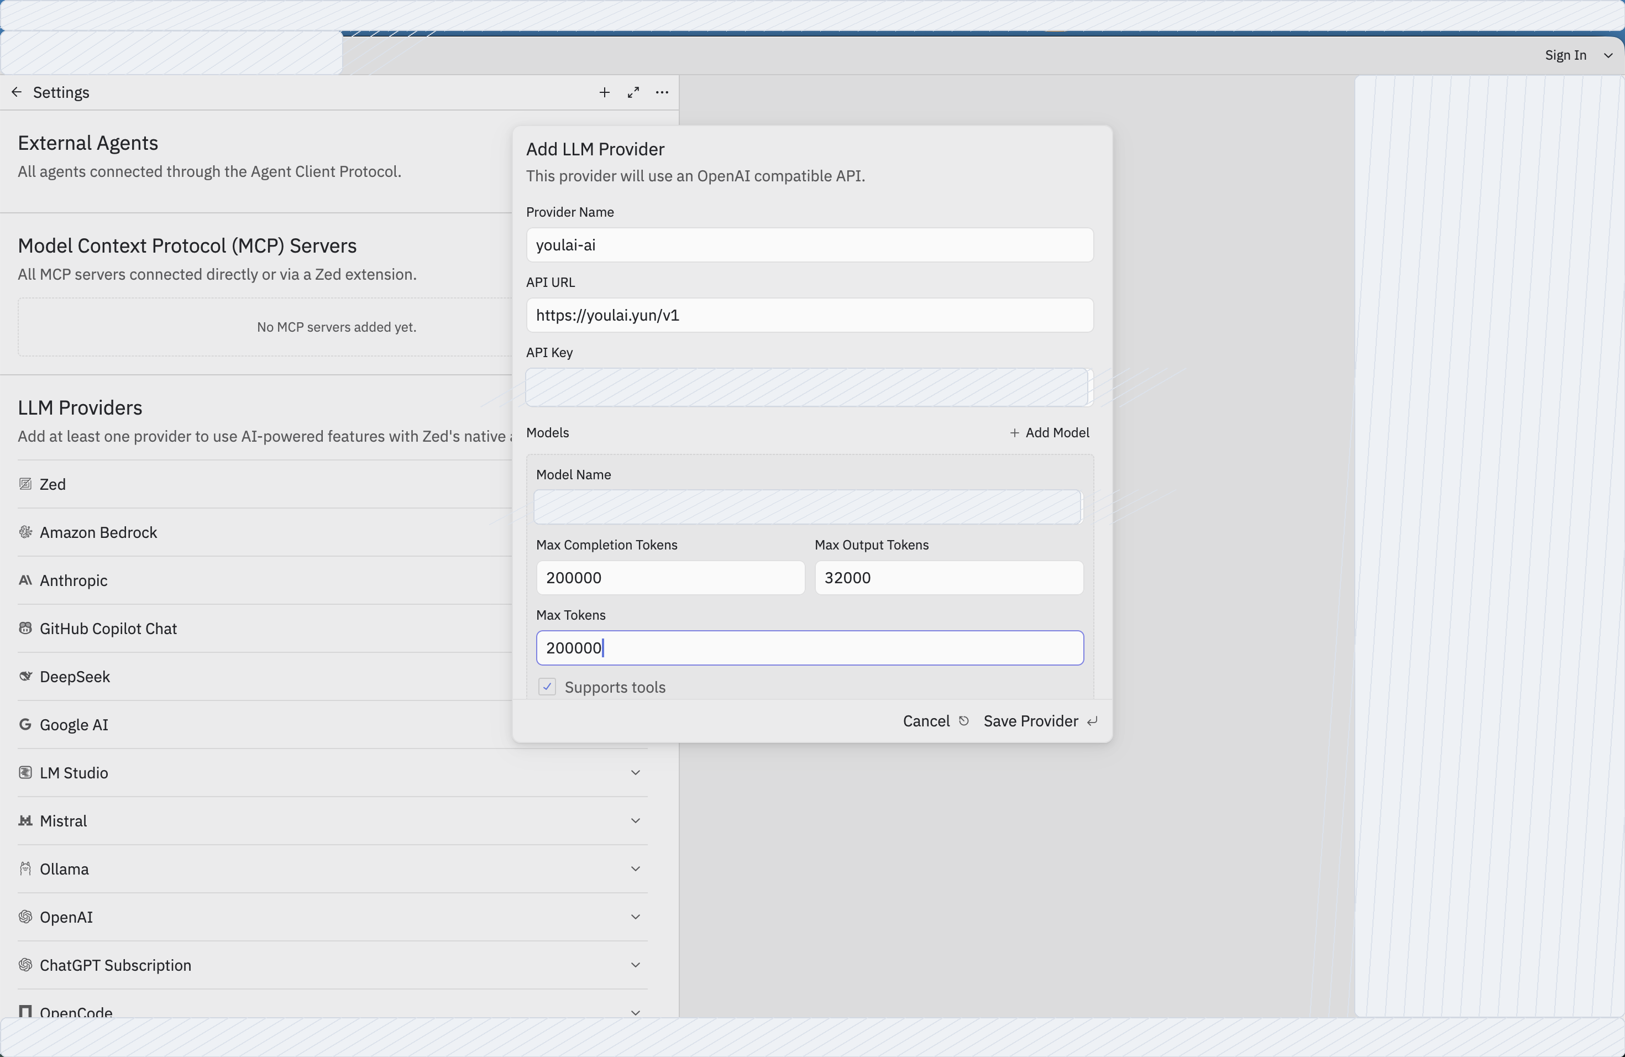
Task: Click the OpenAI logo icon
Action: point(25,917)
